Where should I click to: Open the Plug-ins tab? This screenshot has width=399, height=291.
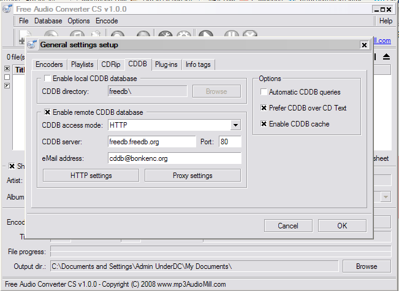(x=166, y=64)
